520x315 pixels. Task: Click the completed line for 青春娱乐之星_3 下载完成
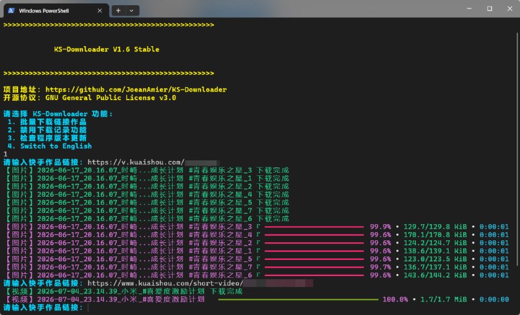(146, 170)
